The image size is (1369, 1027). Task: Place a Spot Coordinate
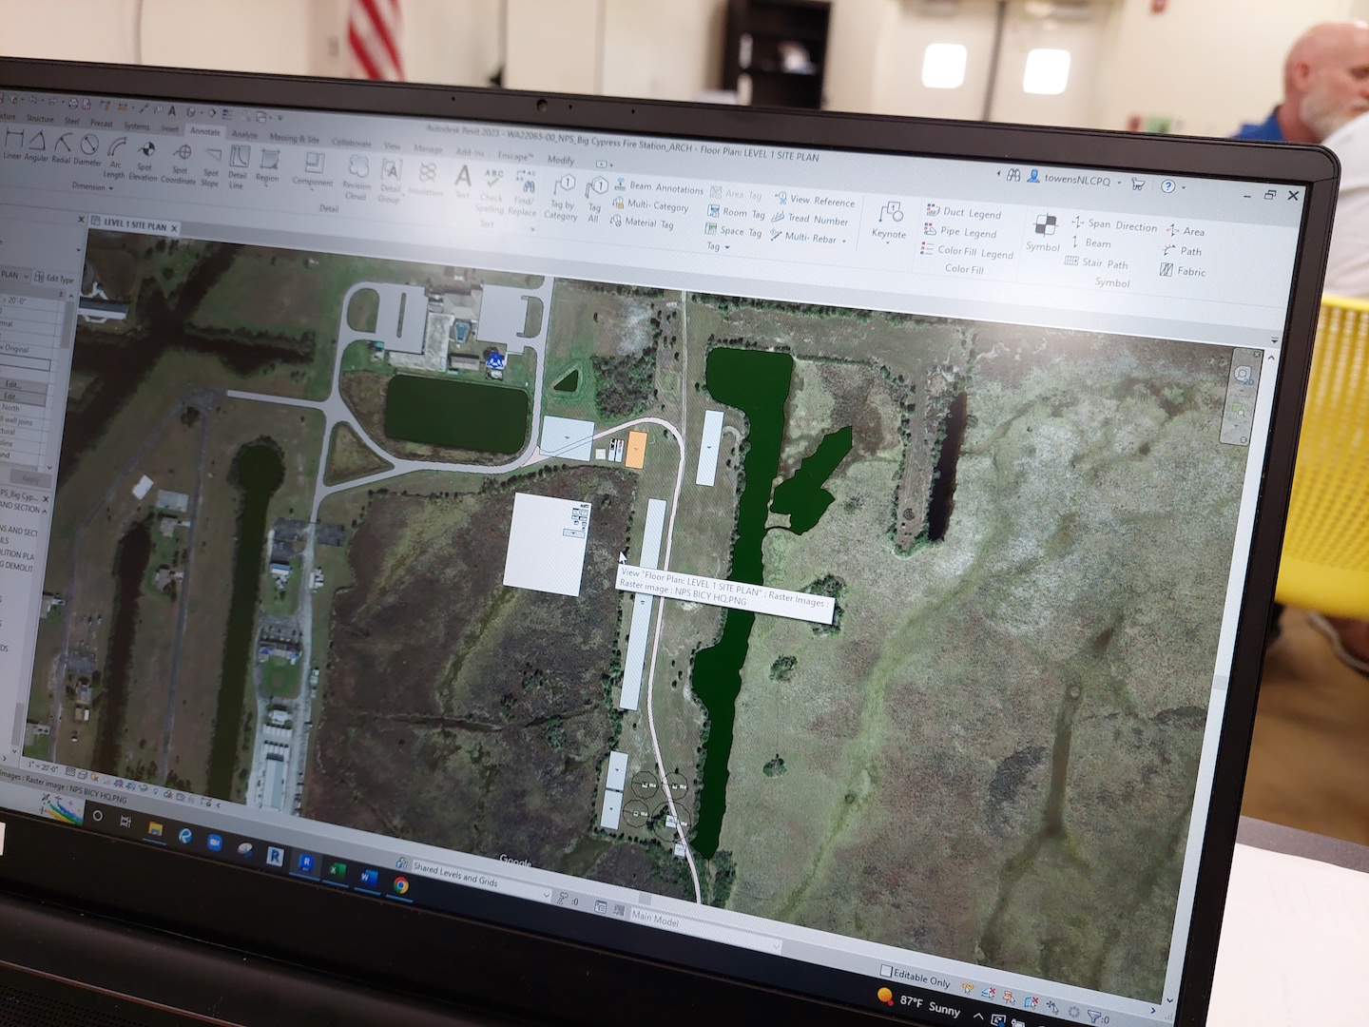point(179,164)
